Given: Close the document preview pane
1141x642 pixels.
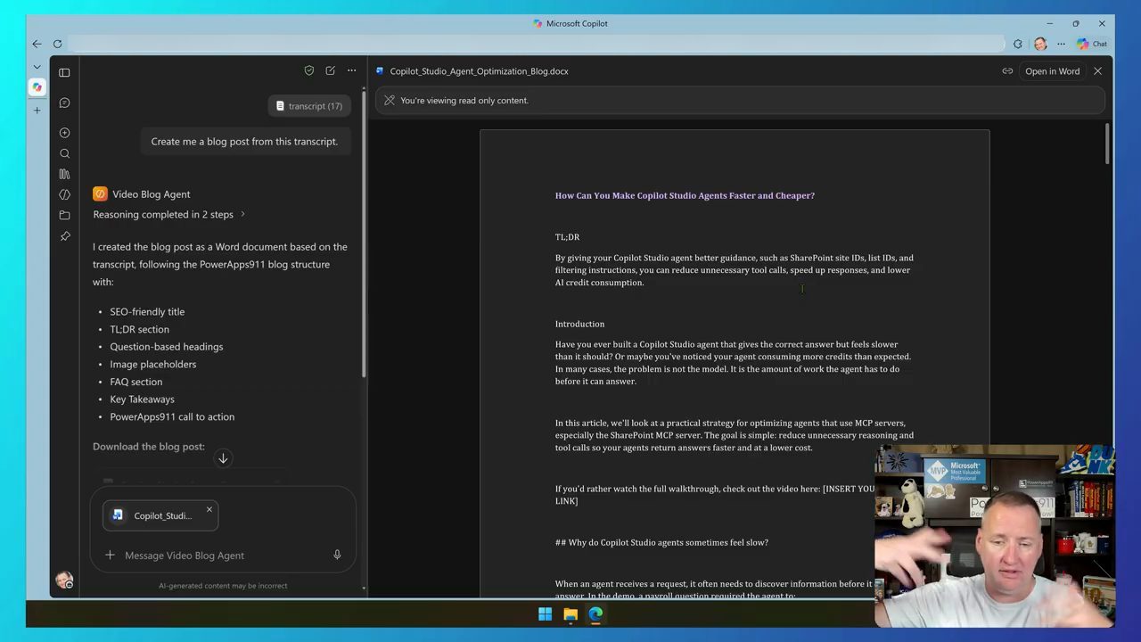Looking at the screenshot, I should [1098, 71].
